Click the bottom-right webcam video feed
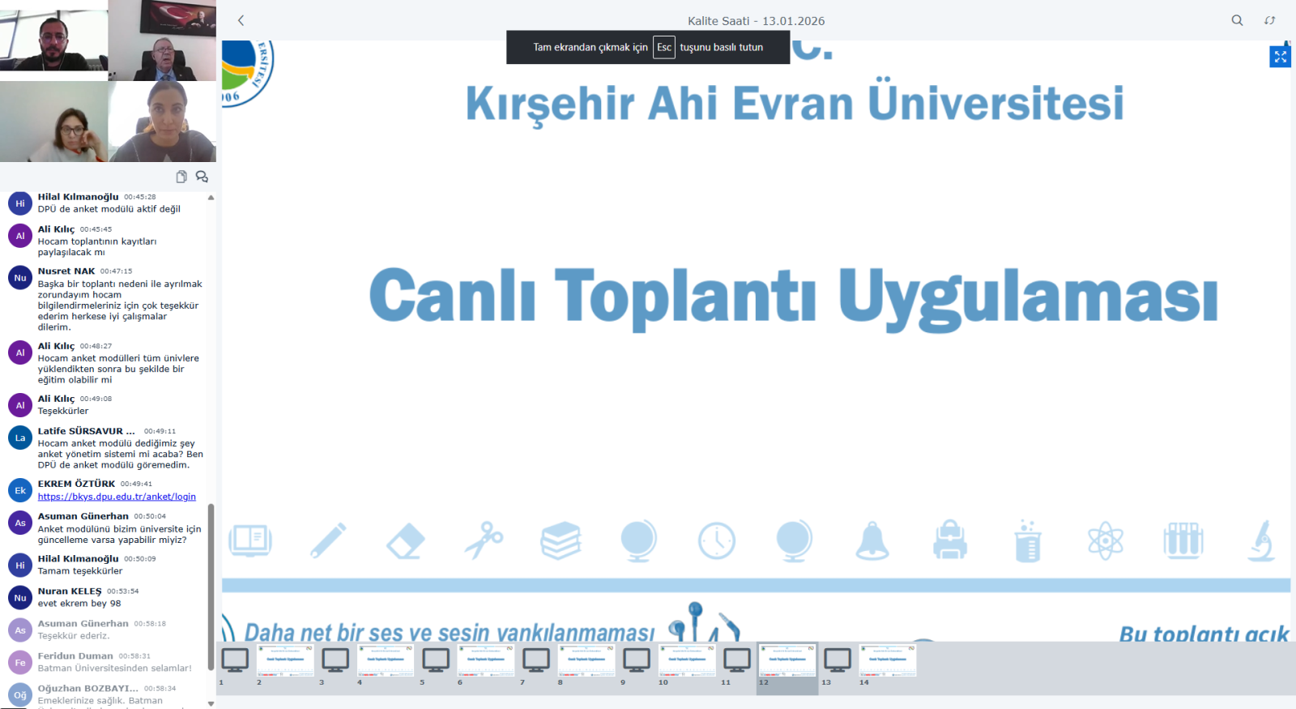Viewport: 1296px width, 709px height. 163,122
